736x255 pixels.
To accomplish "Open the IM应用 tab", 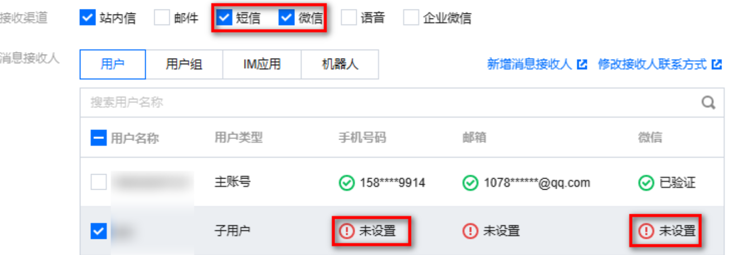I will click(x=262, y=65).
